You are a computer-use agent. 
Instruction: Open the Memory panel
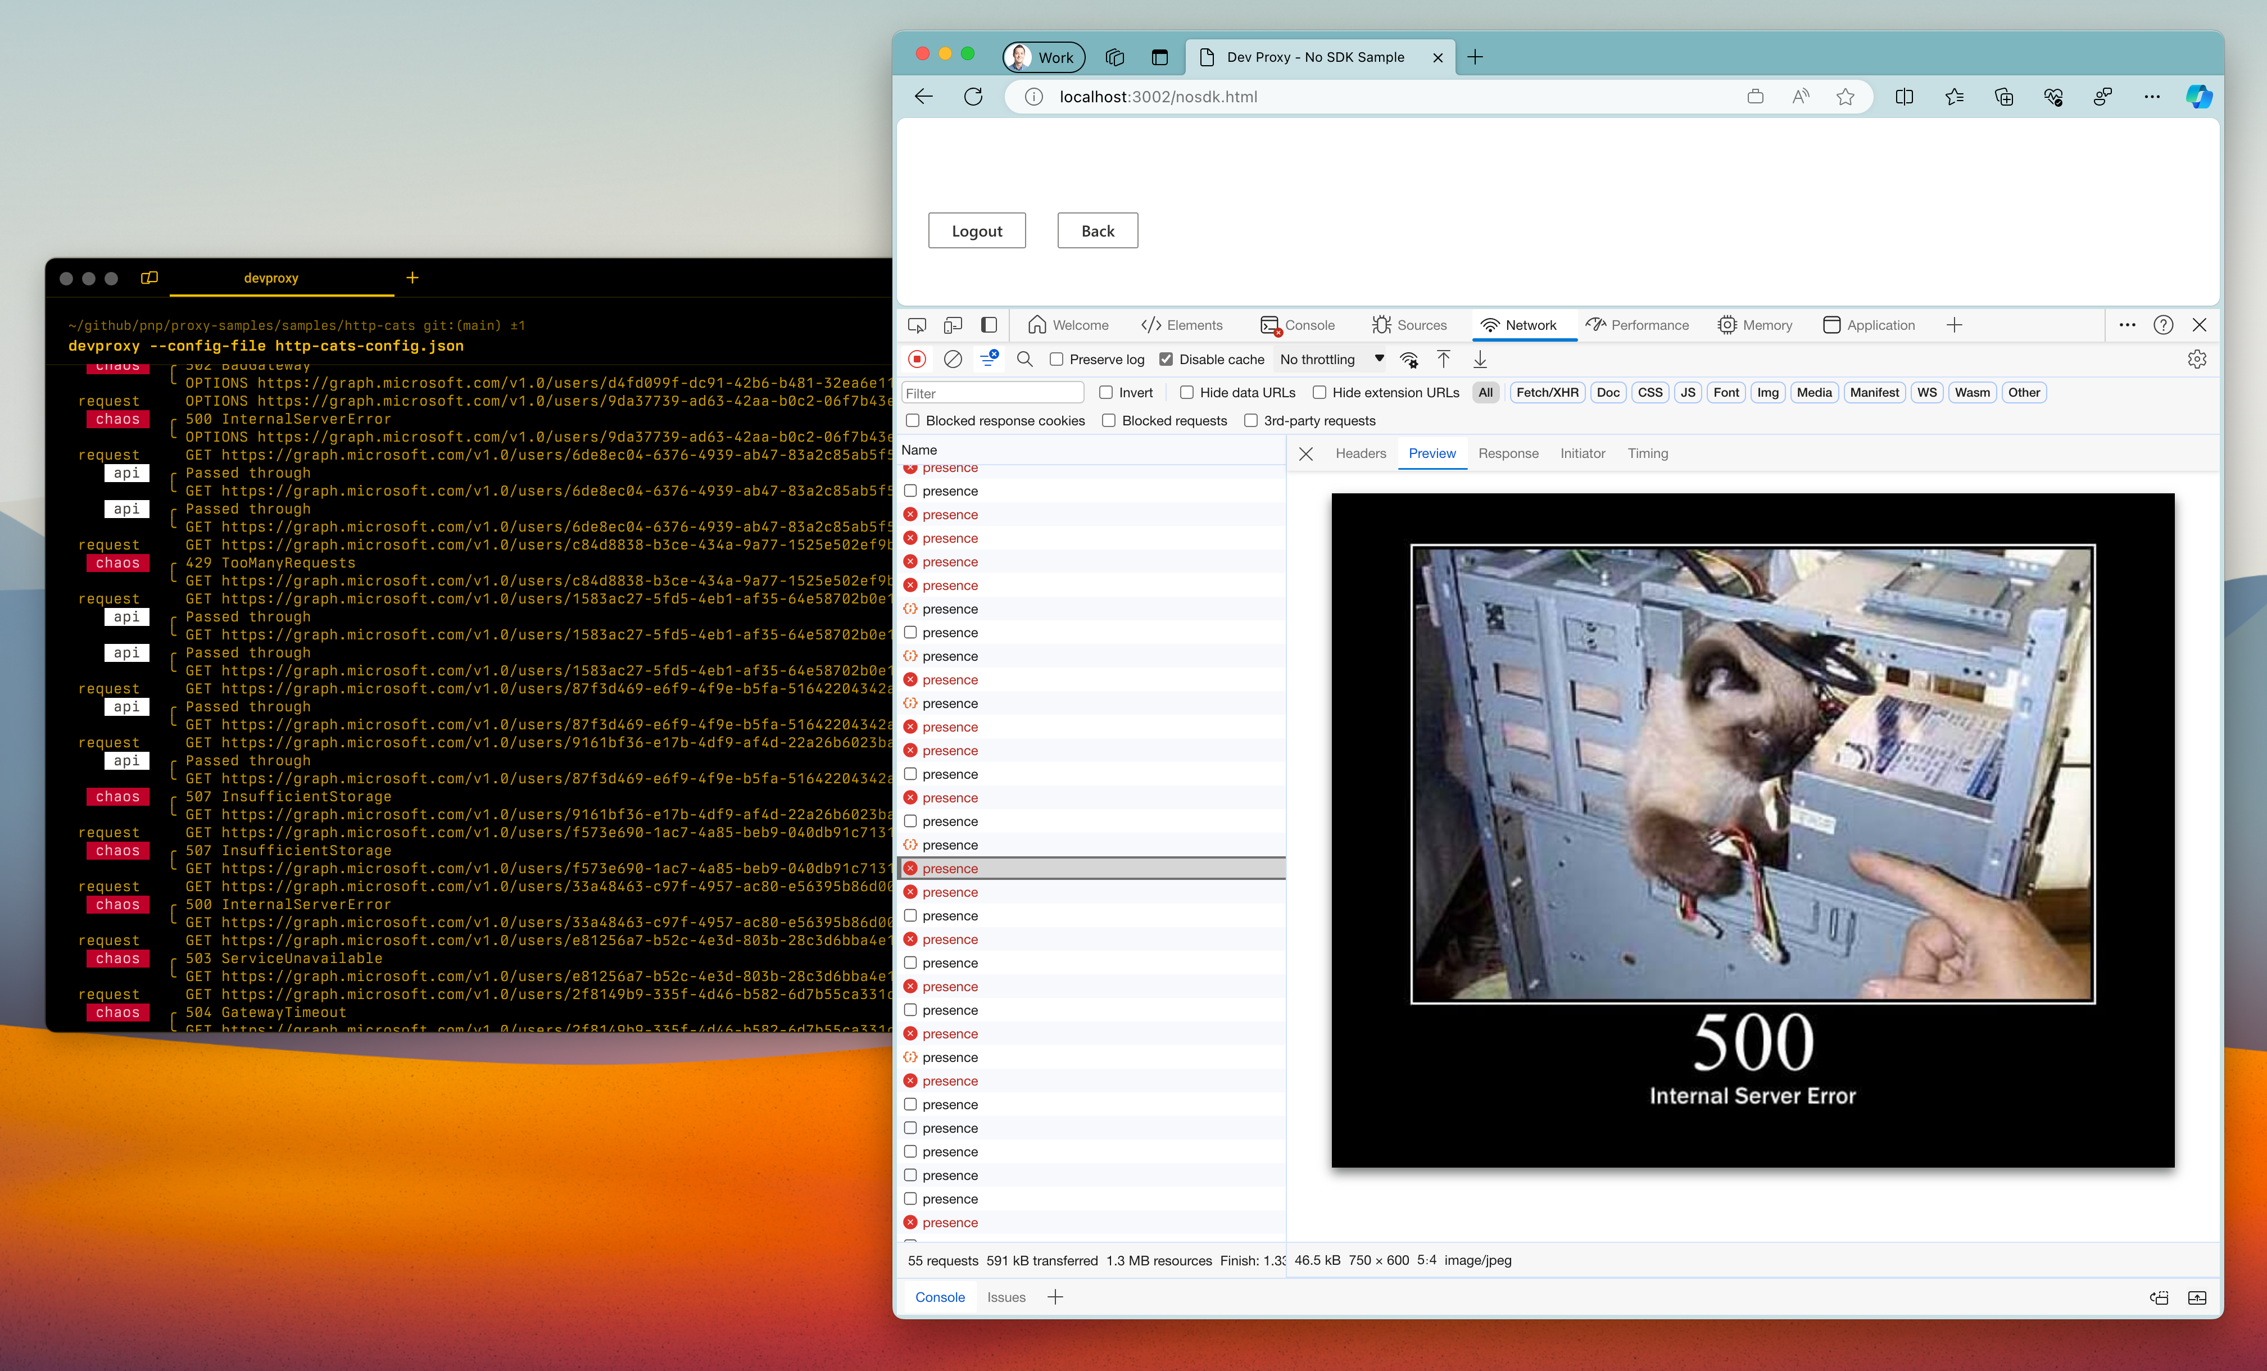point(1756,325)
